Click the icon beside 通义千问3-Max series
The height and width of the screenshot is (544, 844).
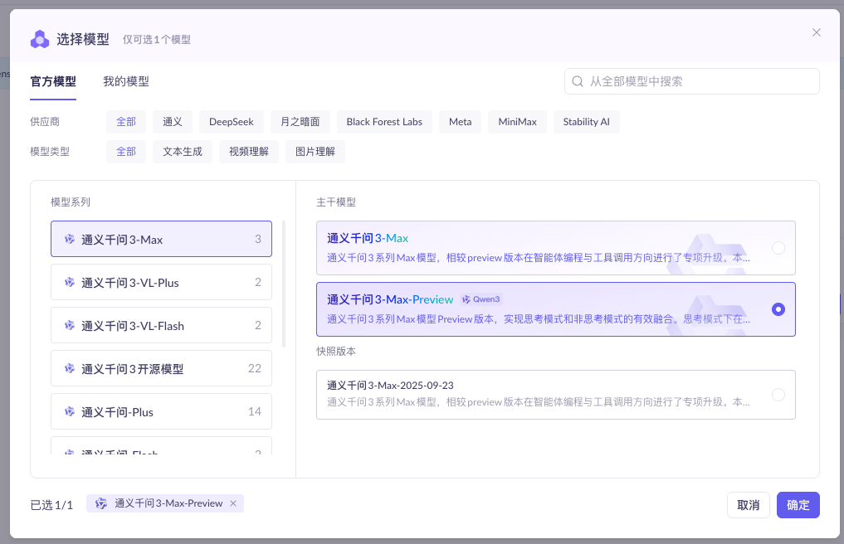(70, 240)
